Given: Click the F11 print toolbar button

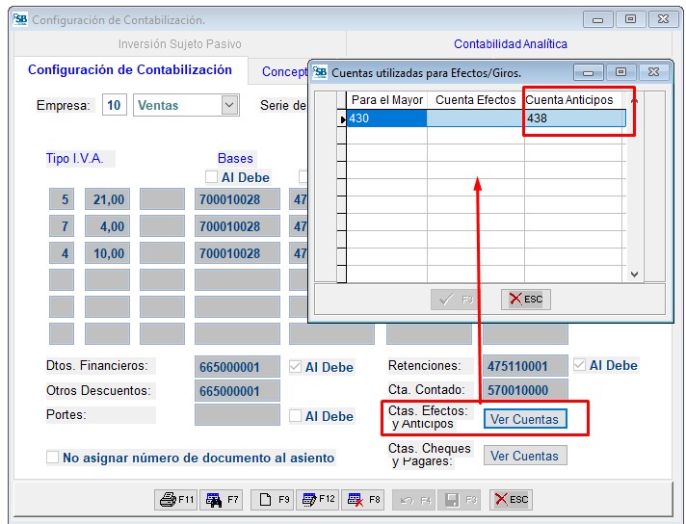Looking at the screenshot, I should tap(176, 500).
